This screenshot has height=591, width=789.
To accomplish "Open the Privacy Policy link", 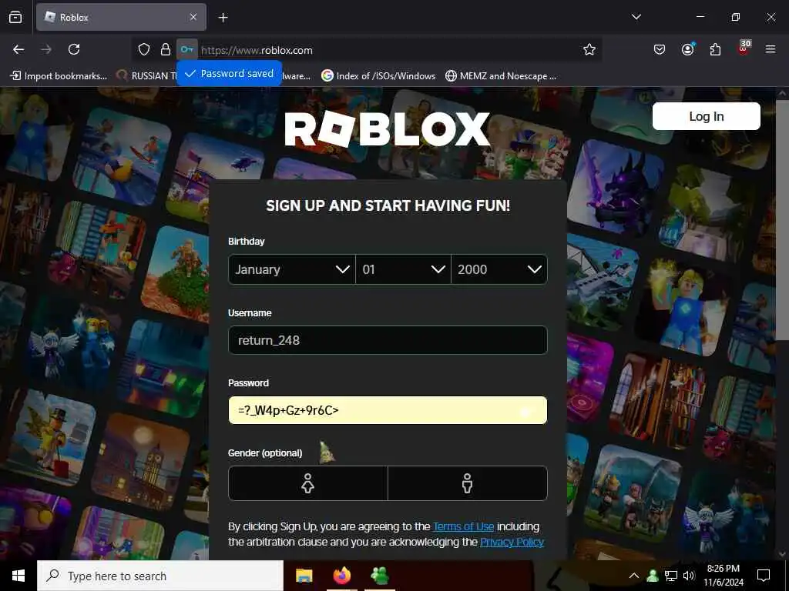I will pos(512,543).
